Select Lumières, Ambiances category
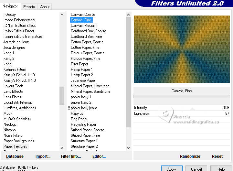This screenshot has height=171, width=233. point(20,108)
